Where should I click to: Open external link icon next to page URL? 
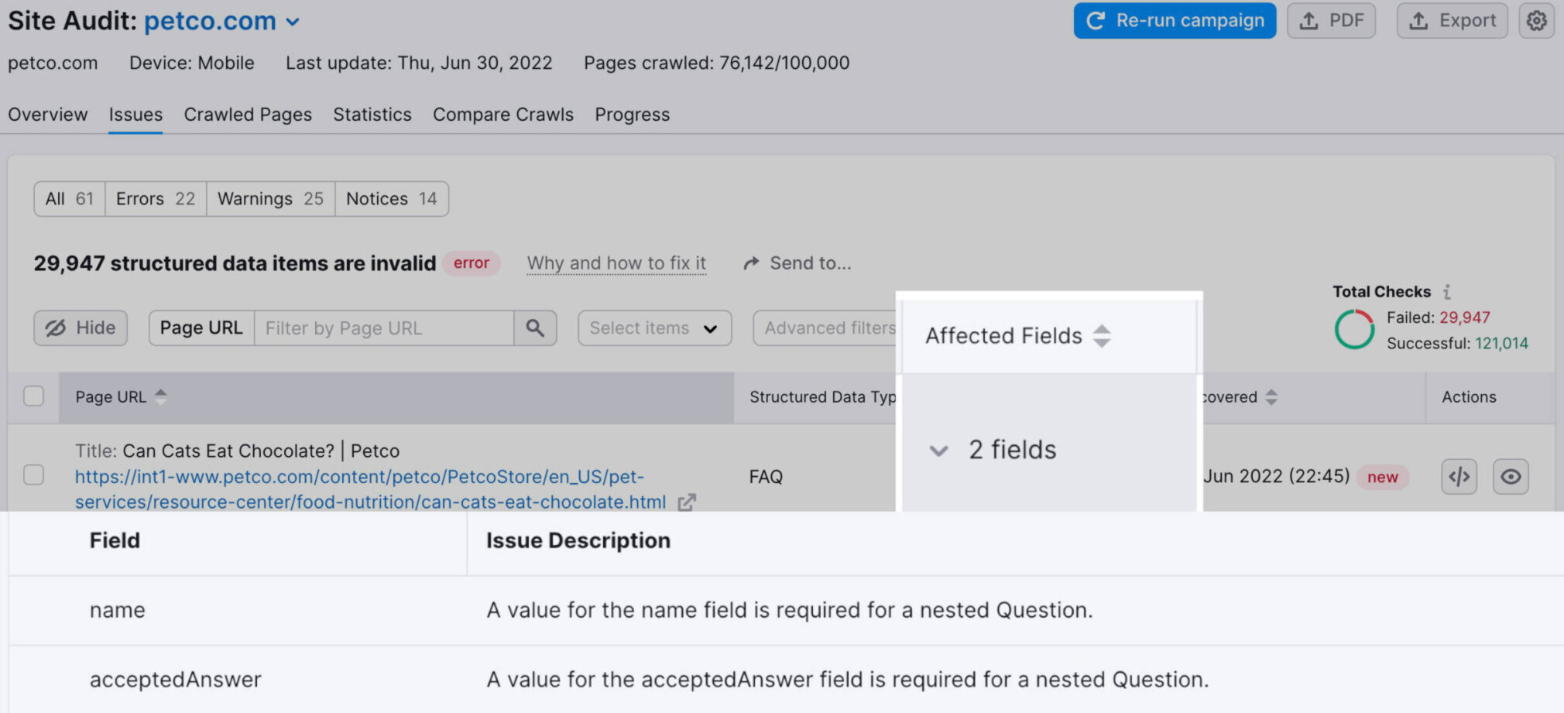[x=687, y=502]
